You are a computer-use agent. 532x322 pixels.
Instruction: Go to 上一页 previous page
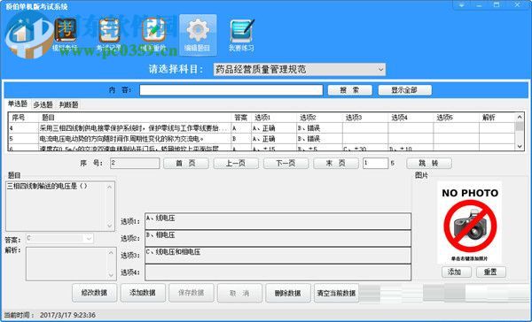[x=236, y=163]
